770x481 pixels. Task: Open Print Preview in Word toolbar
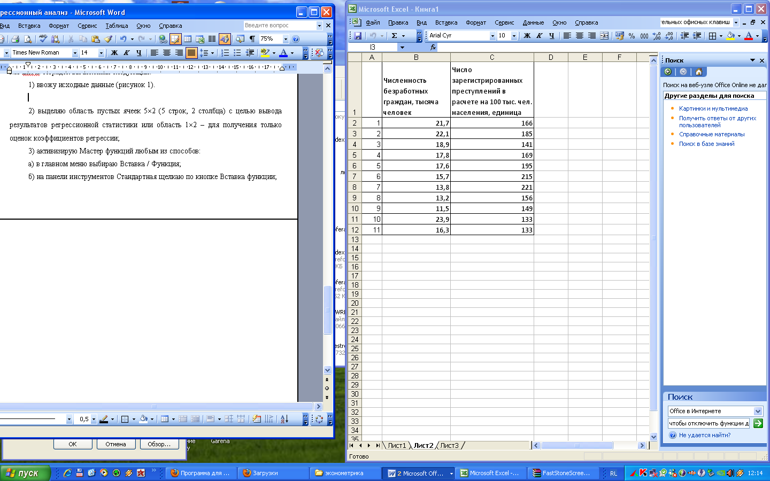tap(28, 39)
